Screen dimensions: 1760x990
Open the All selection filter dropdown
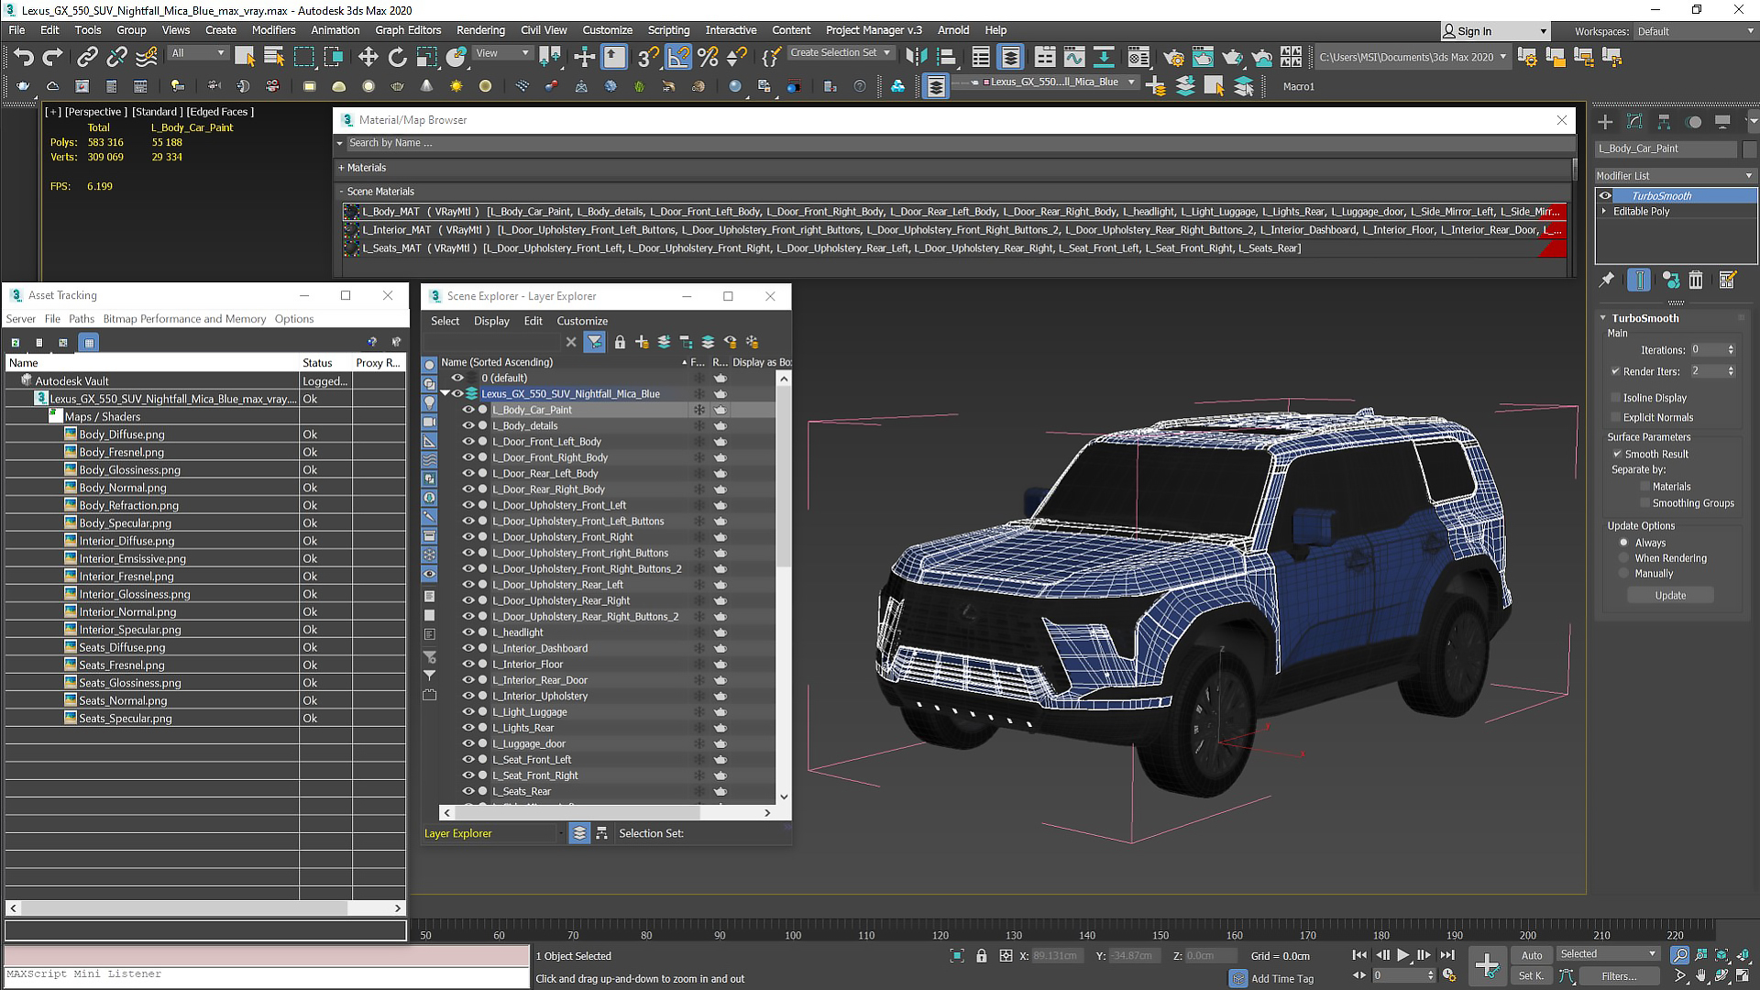197,53
